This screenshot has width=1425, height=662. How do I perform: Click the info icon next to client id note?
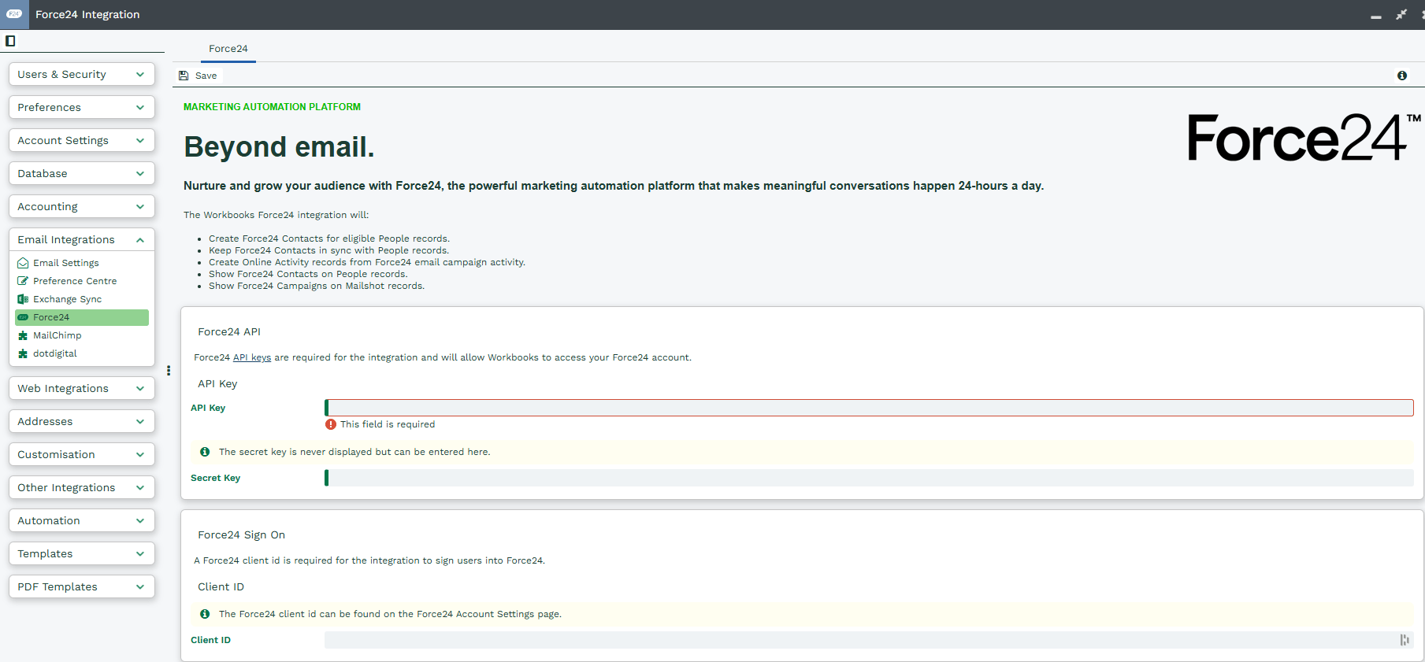[x=205, y=614]
